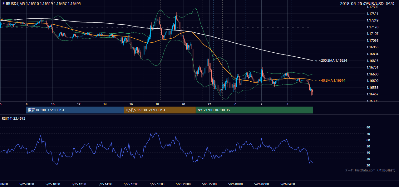Click the 5/26 00:00 time axis label
This screenshot has width=399, height=187.
click(235, 184)
